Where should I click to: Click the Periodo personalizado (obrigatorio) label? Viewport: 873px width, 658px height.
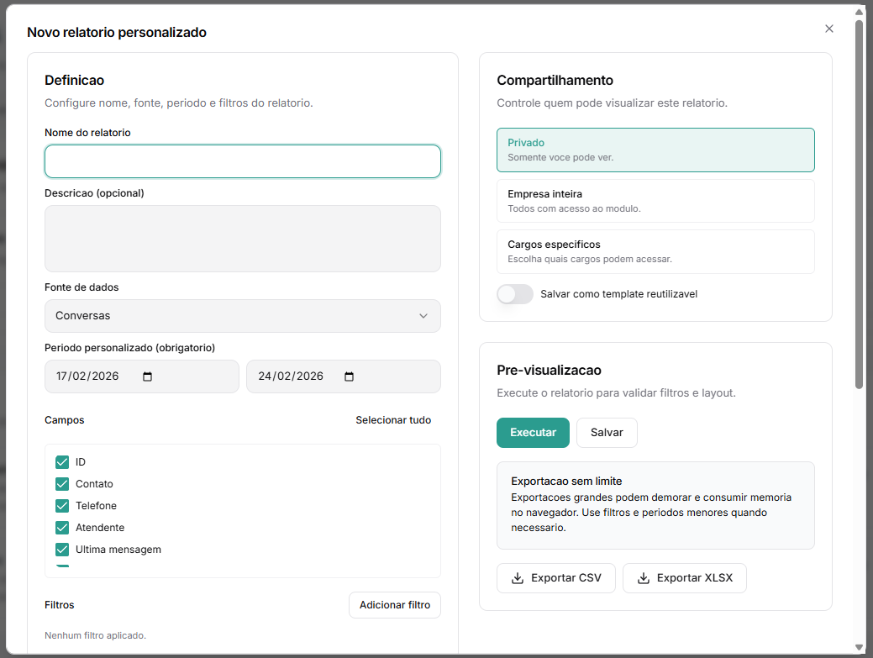129,347
